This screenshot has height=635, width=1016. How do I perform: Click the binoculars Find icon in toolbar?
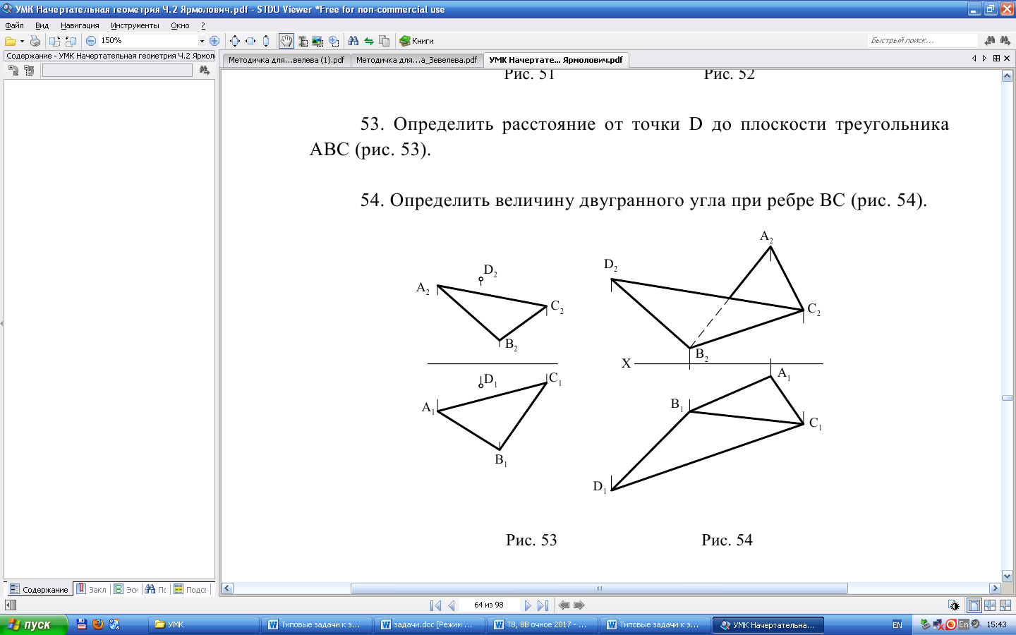coord(353,41)
